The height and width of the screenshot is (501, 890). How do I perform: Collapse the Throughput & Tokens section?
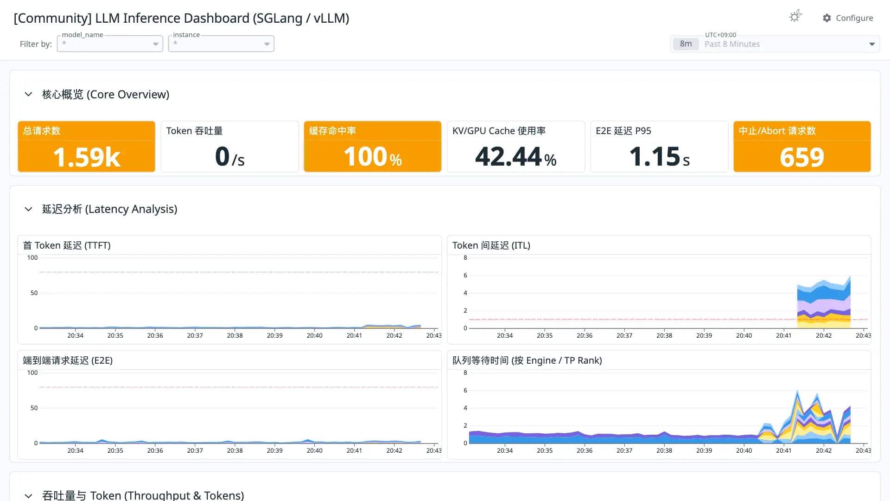click(28, 495)
